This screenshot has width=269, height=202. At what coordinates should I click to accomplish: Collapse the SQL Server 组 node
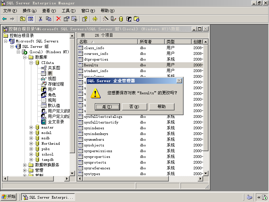[12, 46]
